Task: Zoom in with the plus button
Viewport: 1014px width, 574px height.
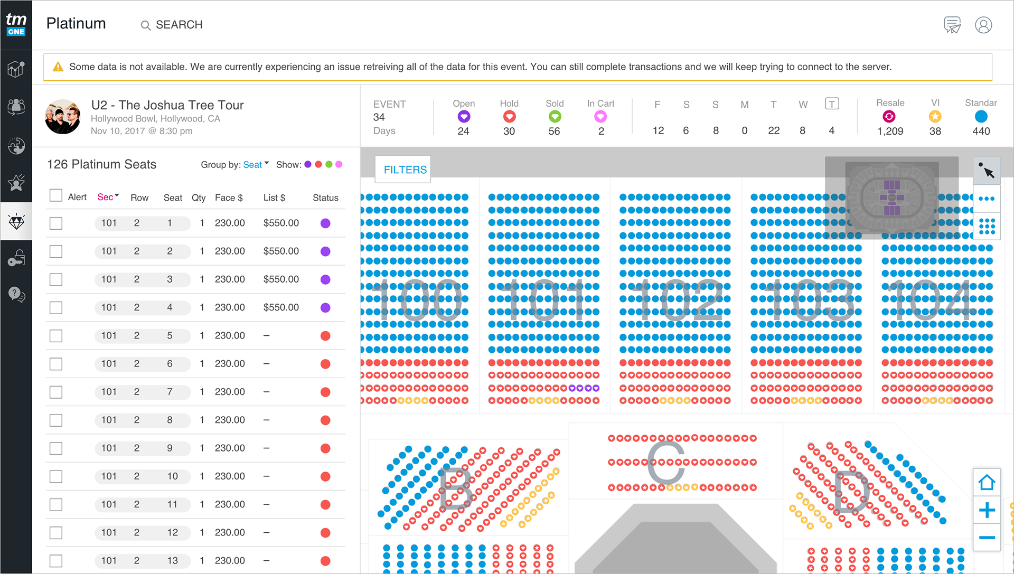Action: pyautogui.click(x=987, y=510)
